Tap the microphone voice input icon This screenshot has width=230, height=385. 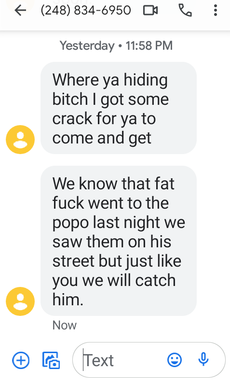pyautogui.click(x=203, y=359)
